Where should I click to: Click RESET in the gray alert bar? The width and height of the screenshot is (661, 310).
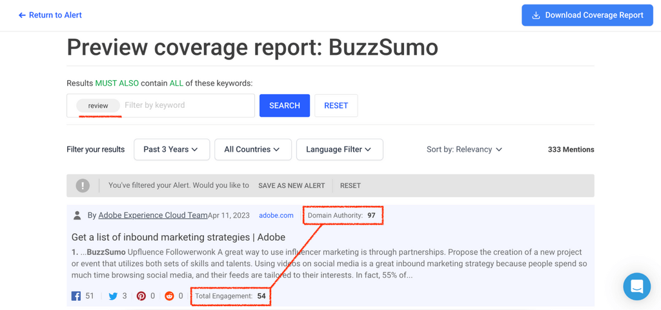click(350, 185)
